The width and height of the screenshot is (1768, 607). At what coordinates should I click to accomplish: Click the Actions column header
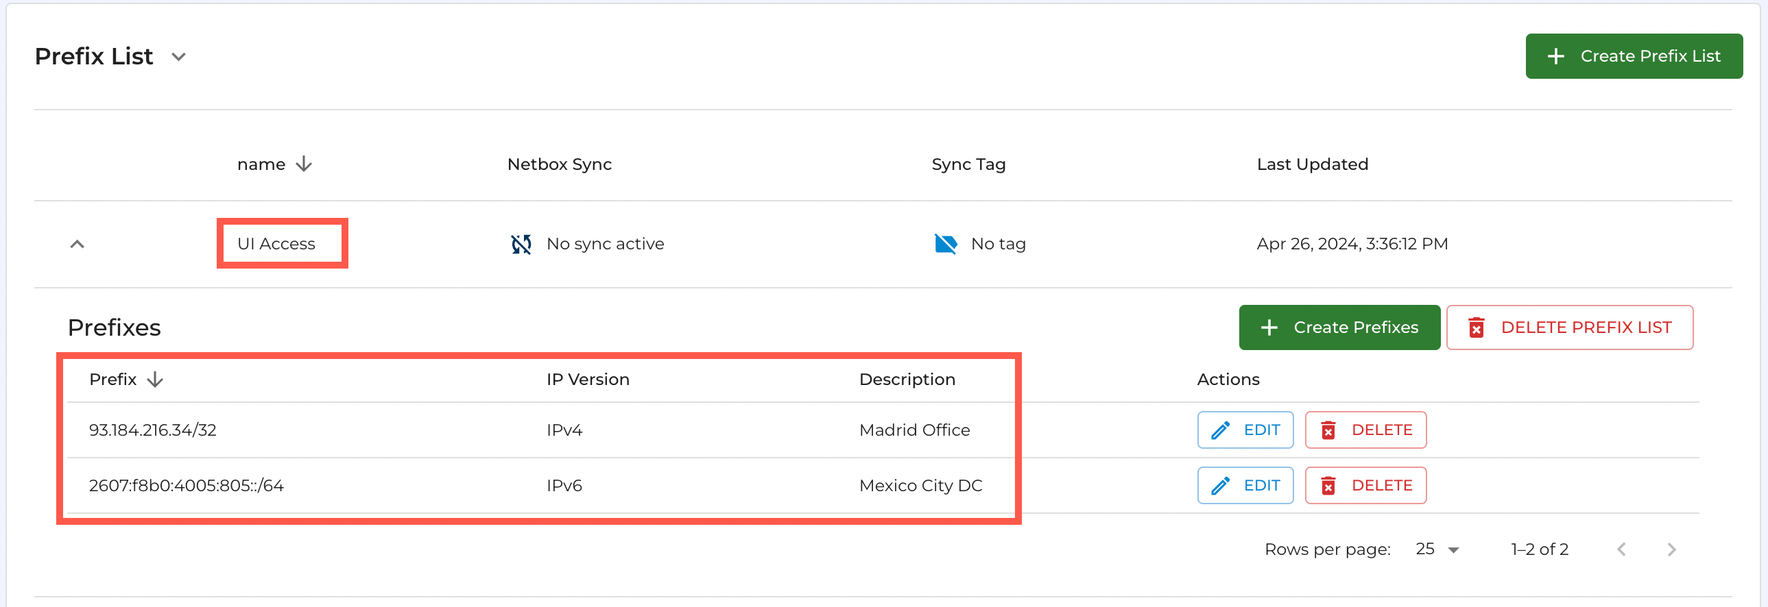coord(1228,380)
